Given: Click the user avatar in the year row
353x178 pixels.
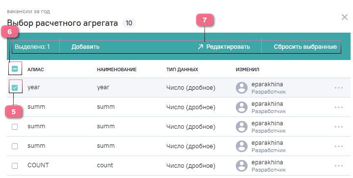Looking at the screenshot, I should pos(242,88).
